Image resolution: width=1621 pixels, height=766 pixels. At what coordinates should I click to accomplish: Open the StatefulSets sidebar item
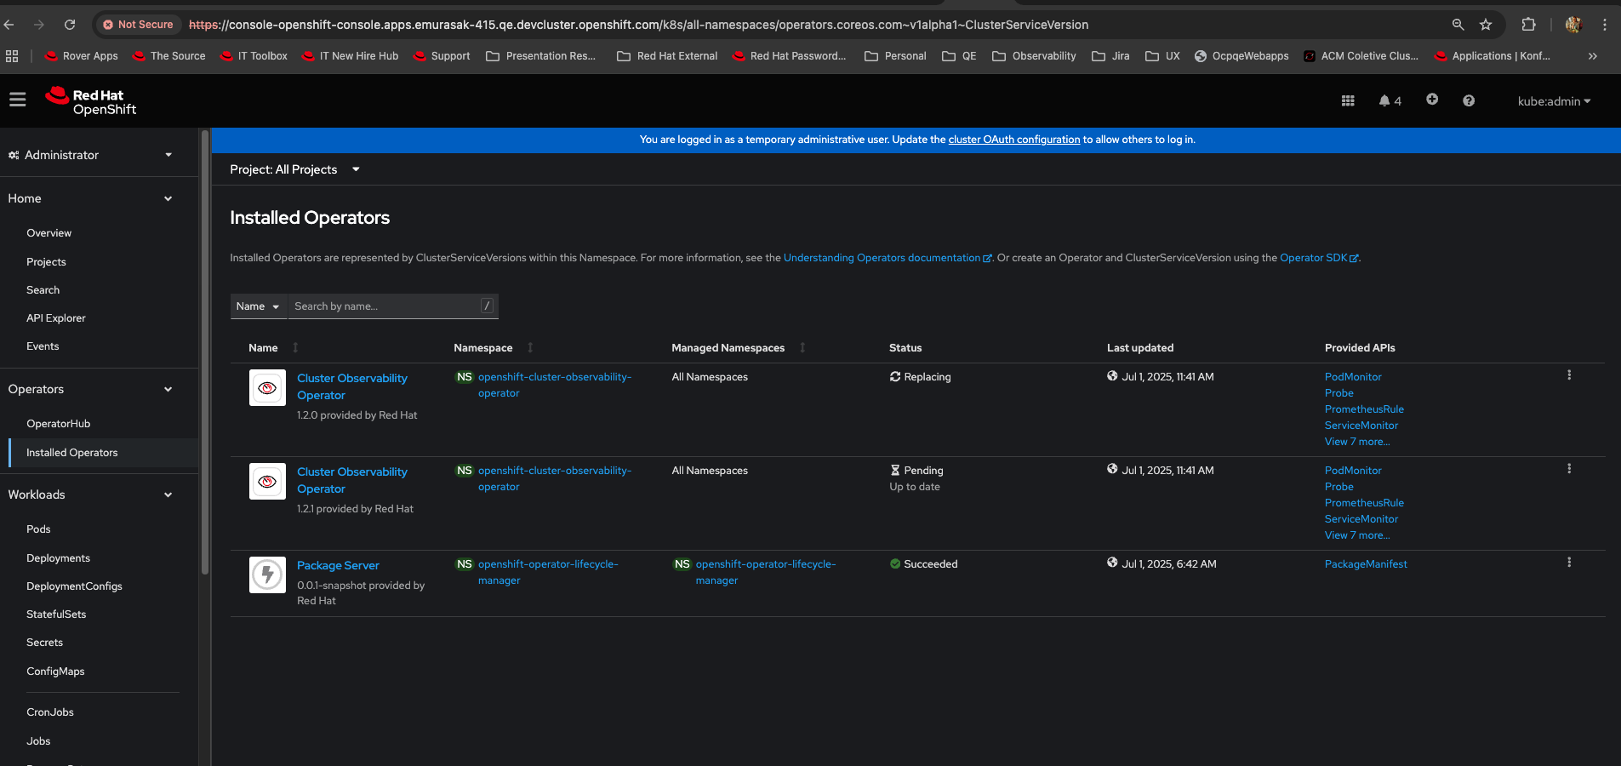click(x=56, y=615)
